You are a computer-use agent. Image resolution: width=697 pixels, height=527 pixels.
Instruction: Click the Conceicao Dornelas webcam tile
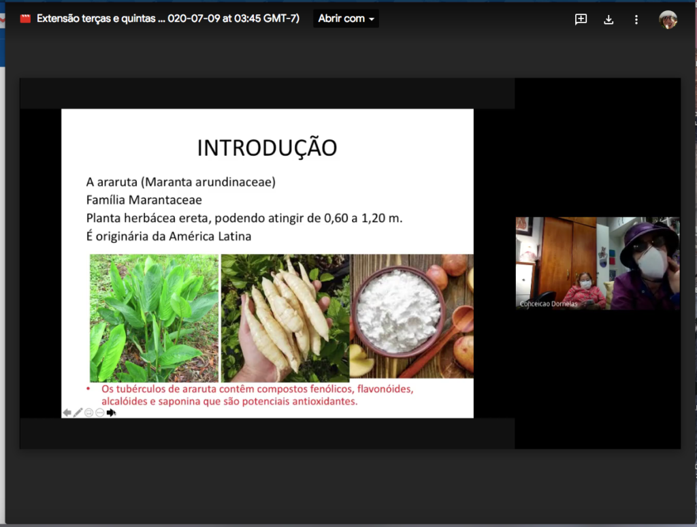[x=598, y=263]
